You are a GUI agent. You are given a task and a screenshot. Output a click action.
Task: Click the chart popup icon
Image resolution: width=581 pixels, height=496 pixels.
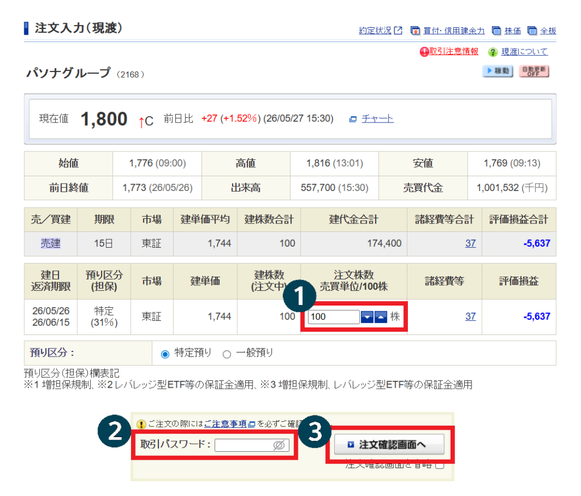[353, 119]
